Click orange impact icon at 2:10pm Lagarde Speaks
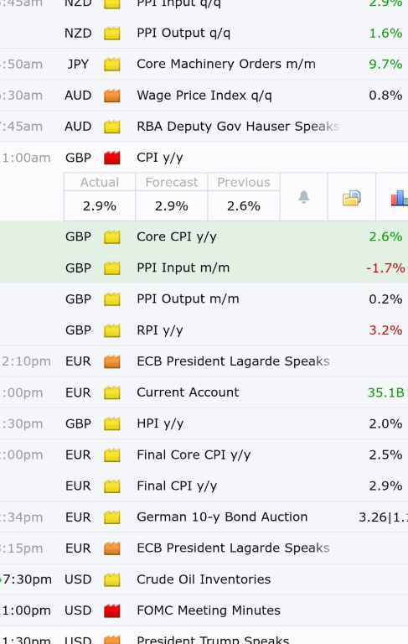408x644 pixels. tap(112, 361)
